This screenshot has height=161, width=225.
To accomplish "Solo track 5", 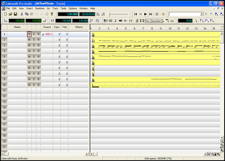I will [x=34, y=57].
